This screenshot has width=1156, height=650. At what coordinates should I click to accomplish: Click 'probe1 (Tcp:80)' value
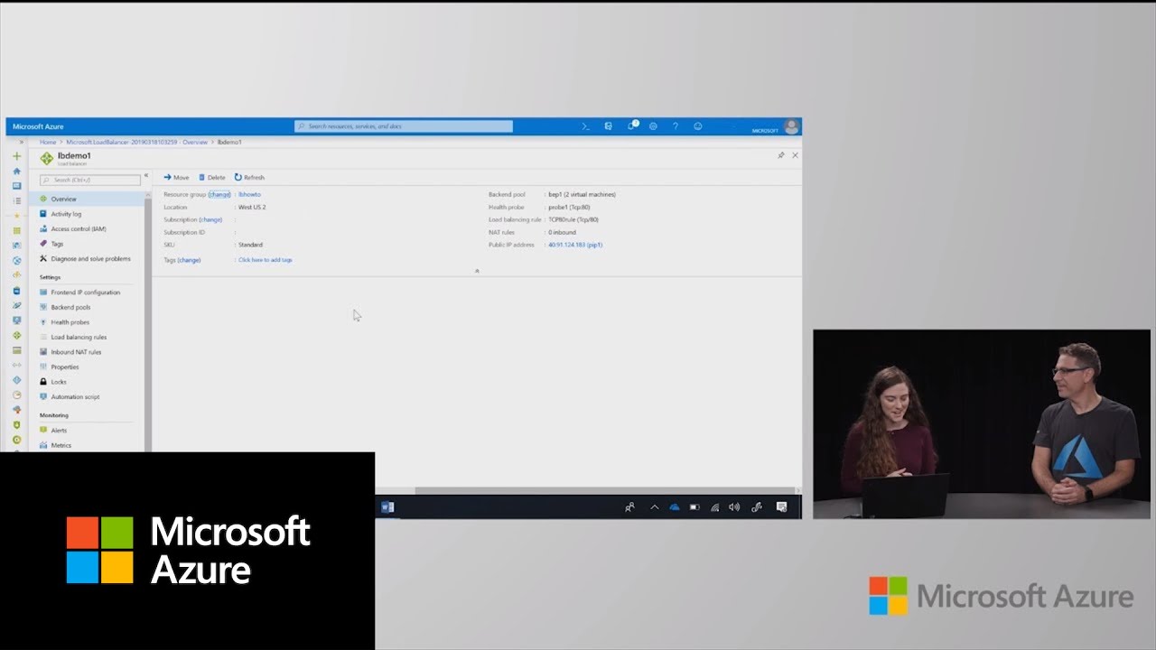pos(570,207)
